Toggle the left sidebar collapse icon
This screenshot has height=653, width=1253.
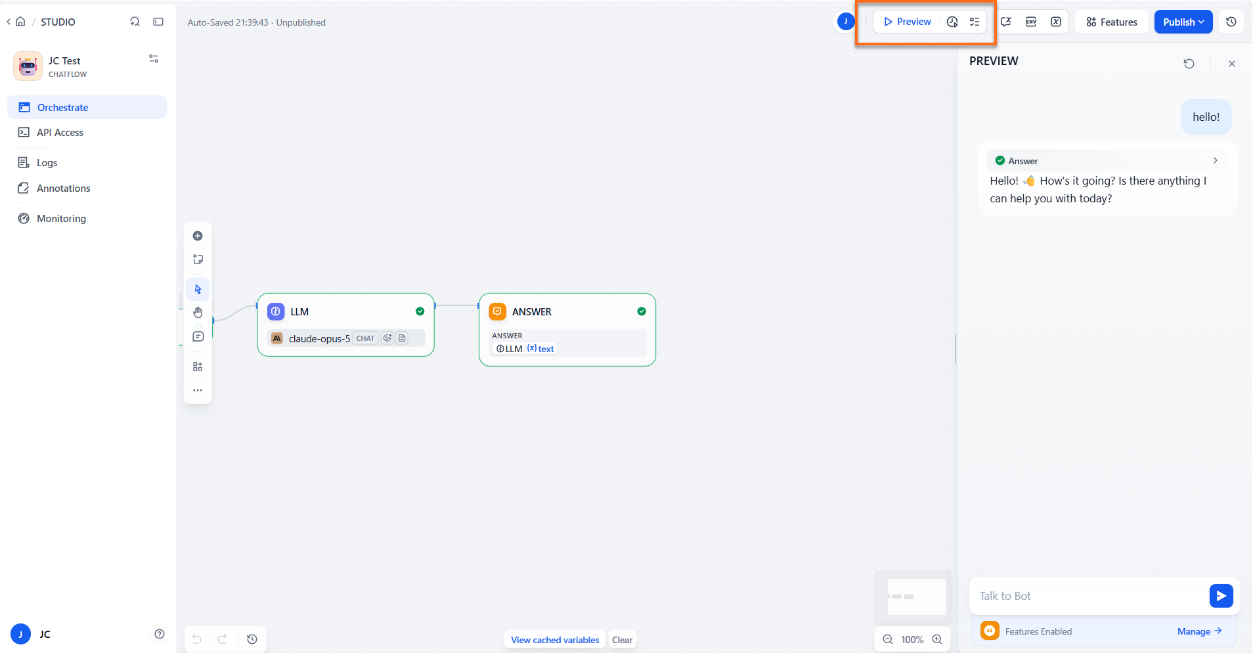[x=158, y=22]
